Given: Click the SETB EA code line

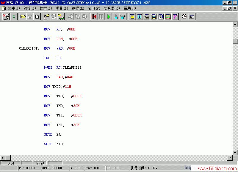Looking at the screenshot, I should (x=52, y=134).
